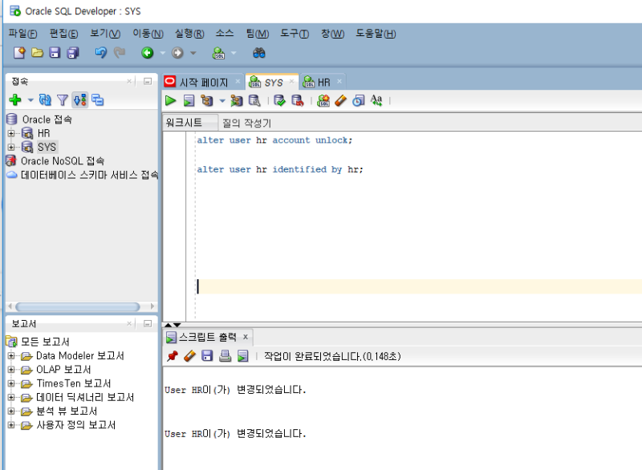
Task: Click the schema browser icon in connections panel
Action: [97, 99]
